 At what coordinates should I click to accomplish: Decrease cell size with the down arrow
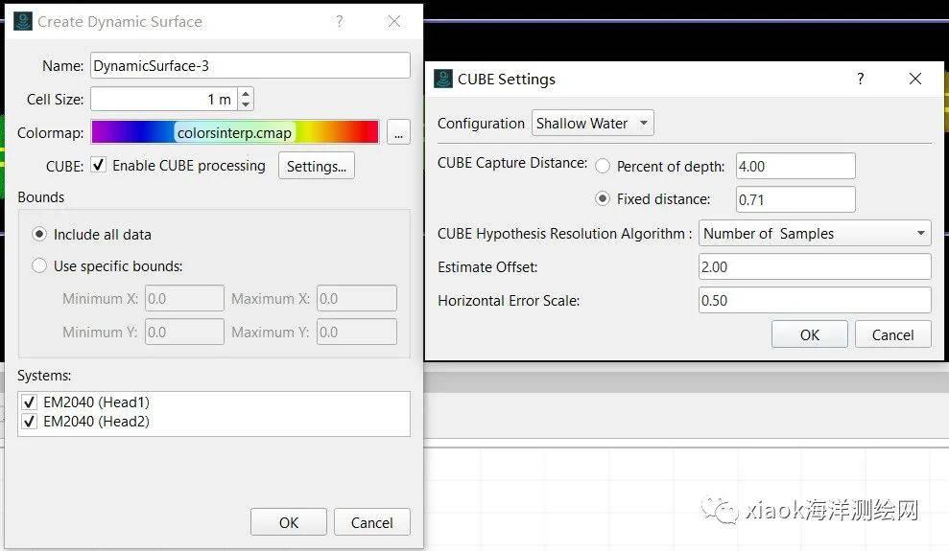click(246, 103)
